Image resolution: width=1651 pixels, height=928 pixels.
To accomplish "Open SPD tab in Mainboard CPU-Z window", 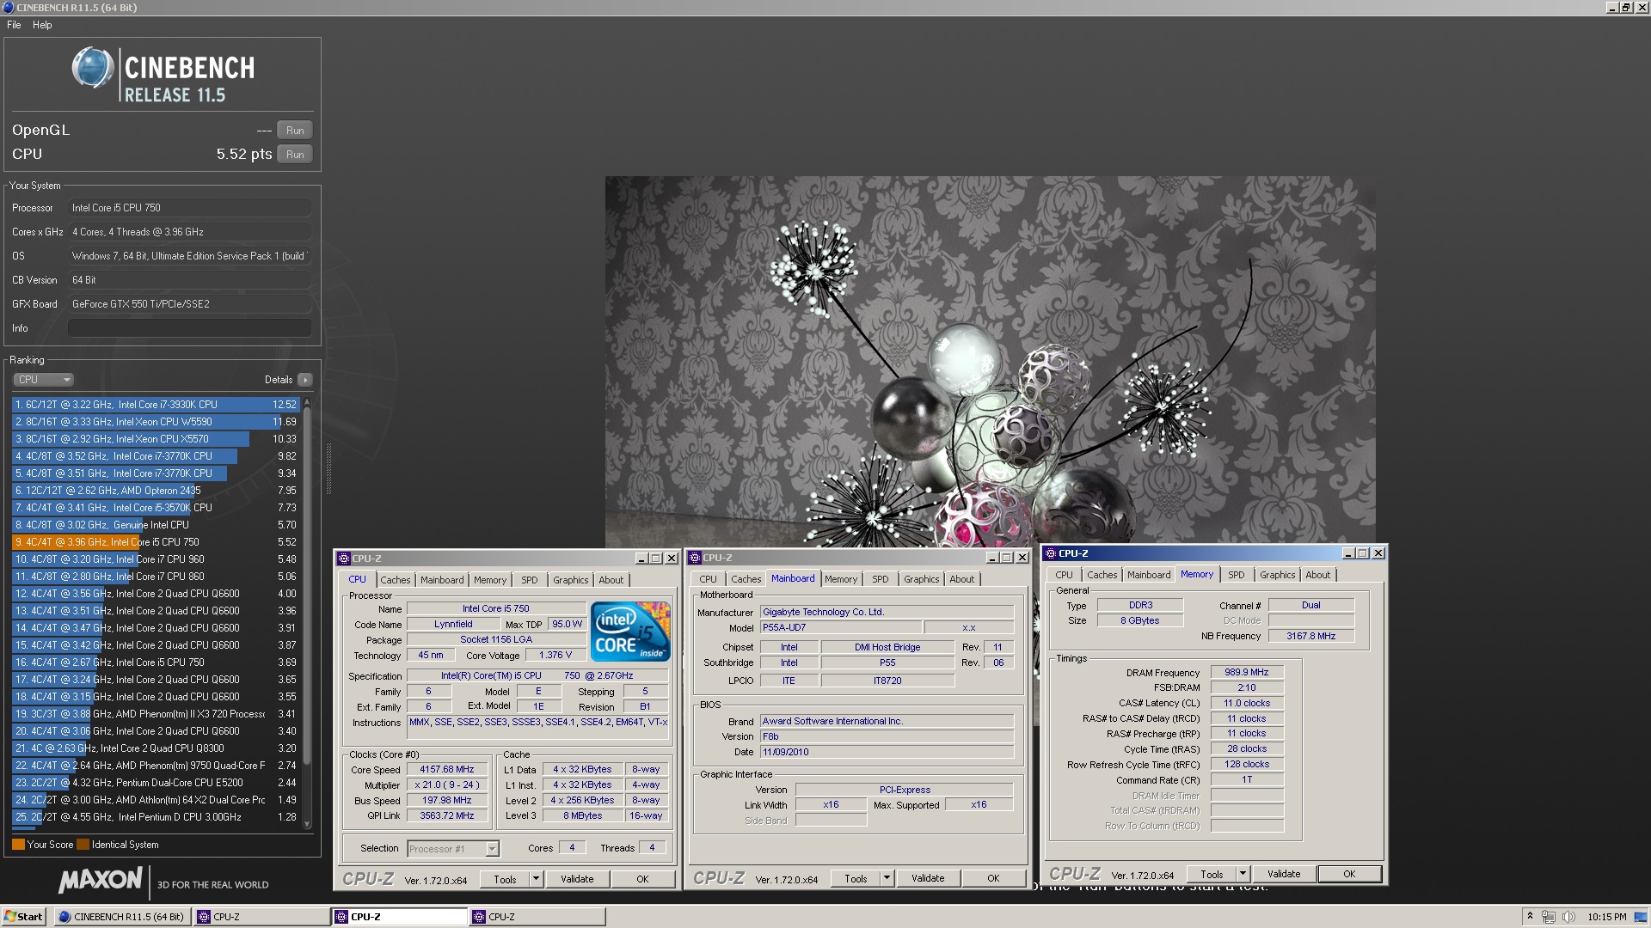I will click(881, 579).
